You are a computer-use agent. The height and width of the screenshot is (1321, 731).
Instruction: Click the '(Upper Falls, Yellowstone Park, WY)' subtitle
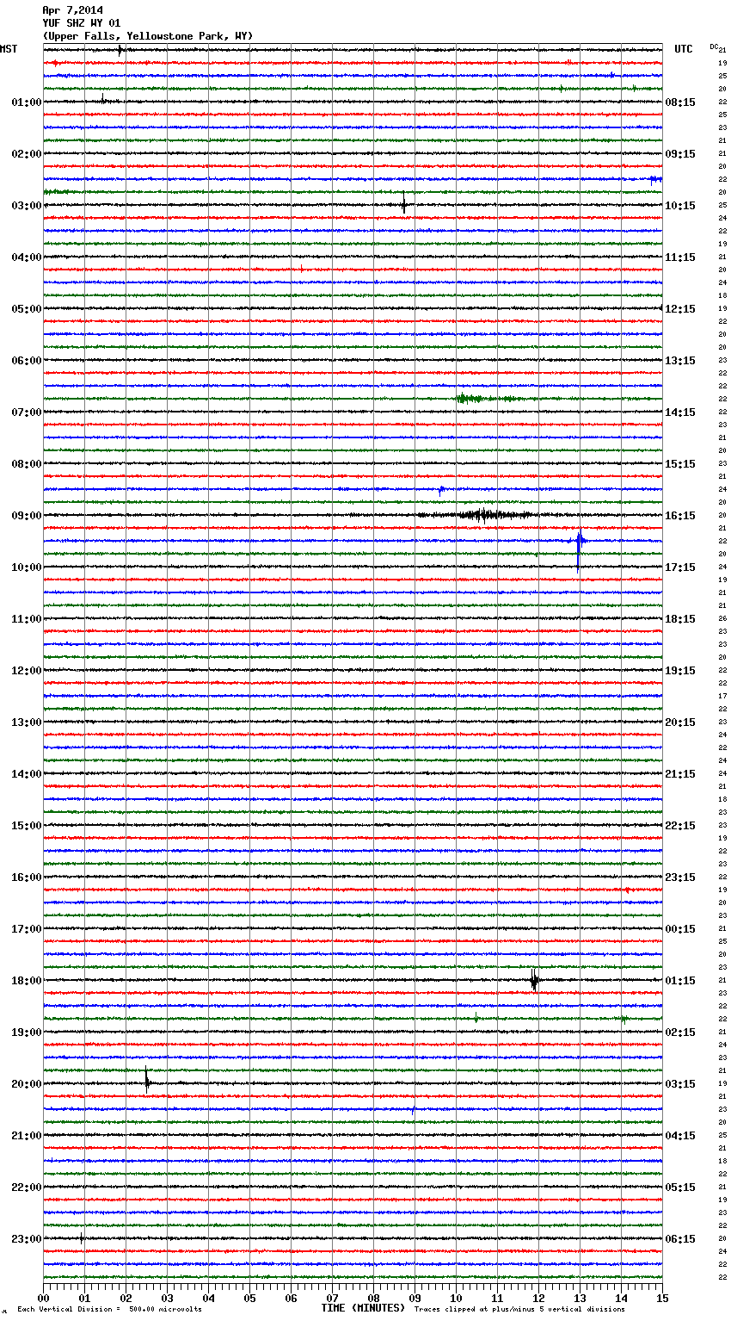[148, 36]
